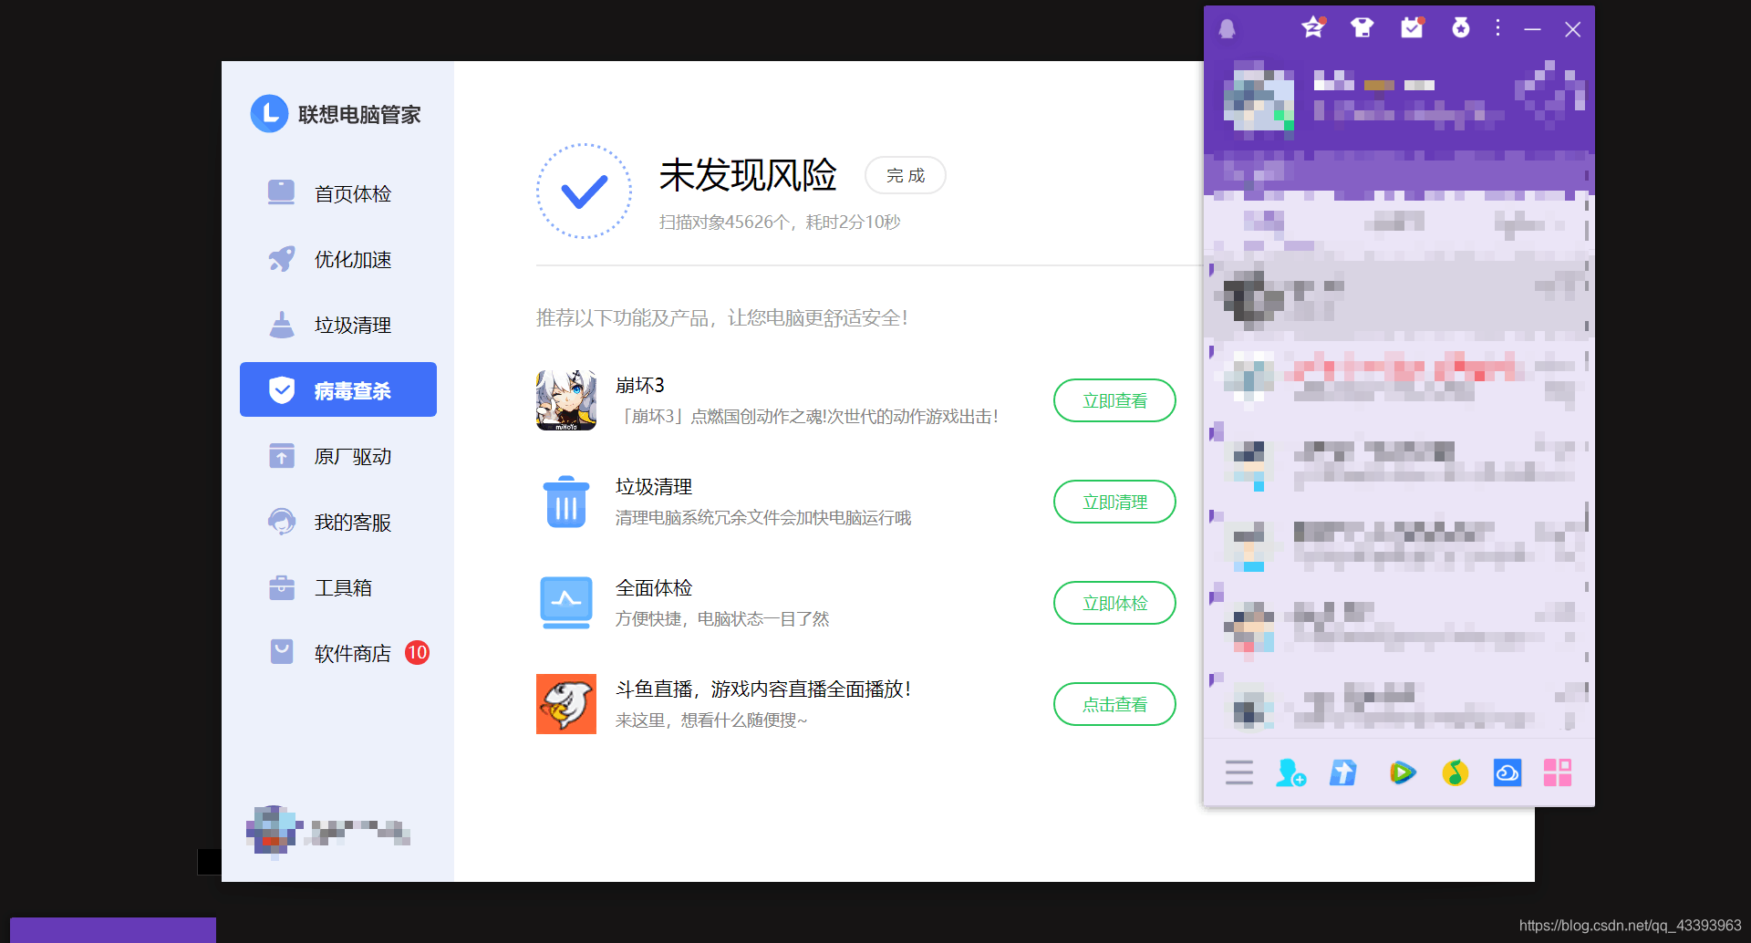Launch QQ Music from the bottom bar

click(1455, 772)
